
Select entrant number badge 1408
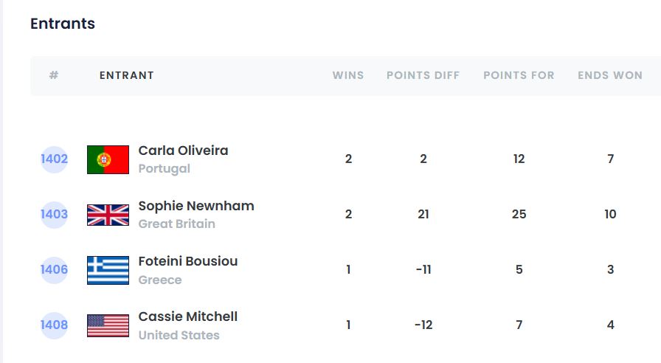(x=54, y=325)
